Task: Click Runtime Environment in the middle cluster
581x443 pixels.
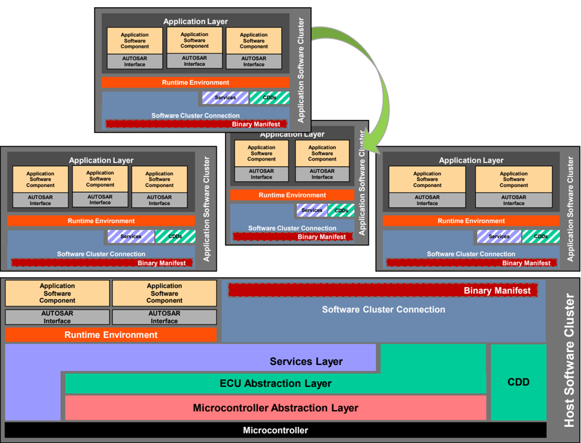Action: [292, 195]
